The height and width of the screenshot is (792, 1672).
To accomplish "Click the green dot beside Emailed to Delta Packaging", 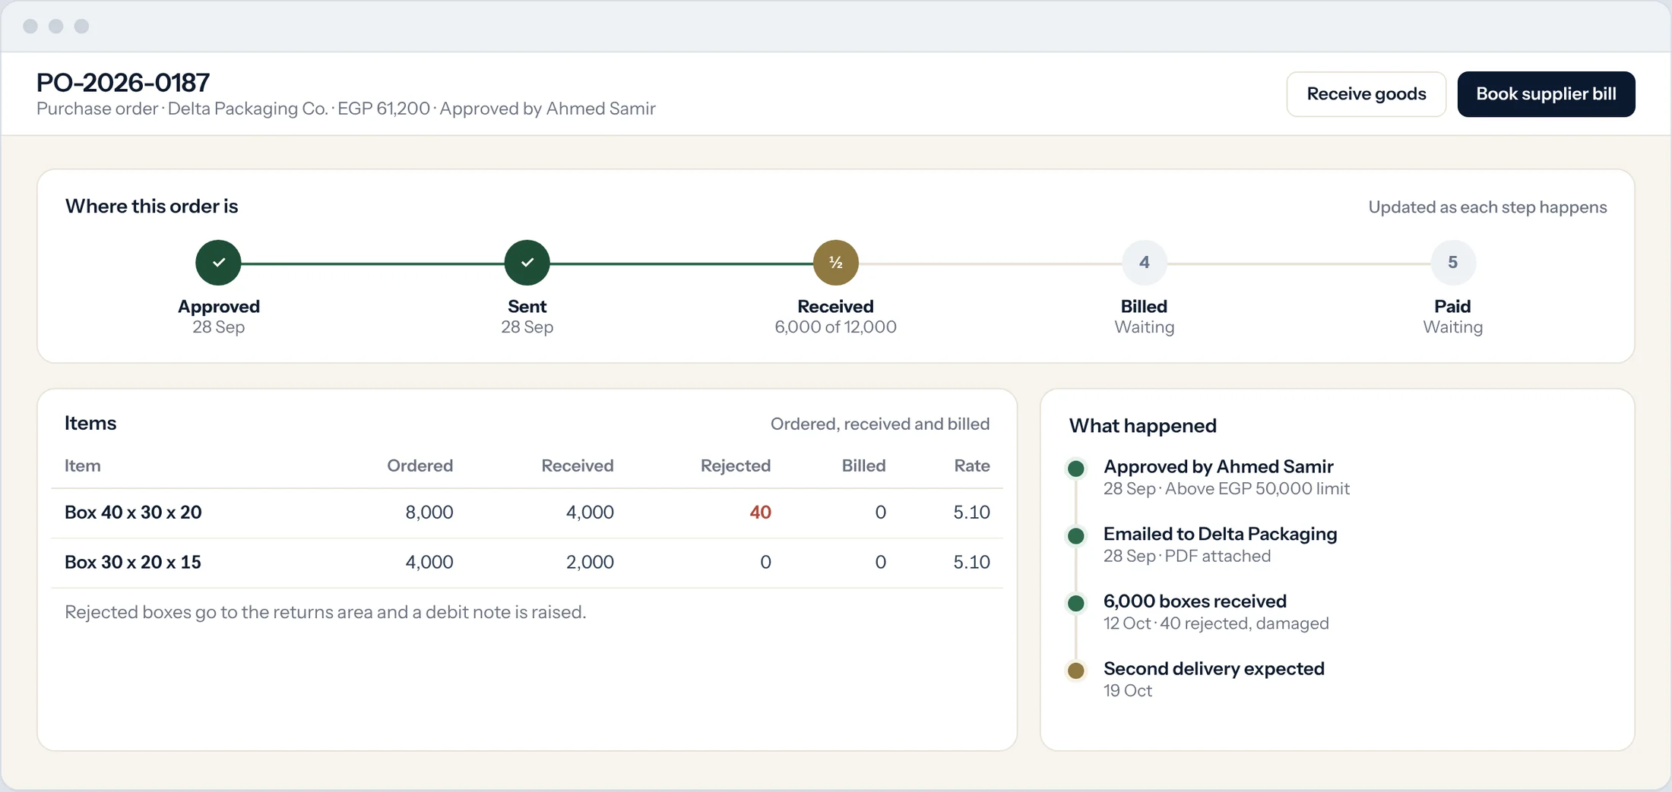I will click(1076, 536).
